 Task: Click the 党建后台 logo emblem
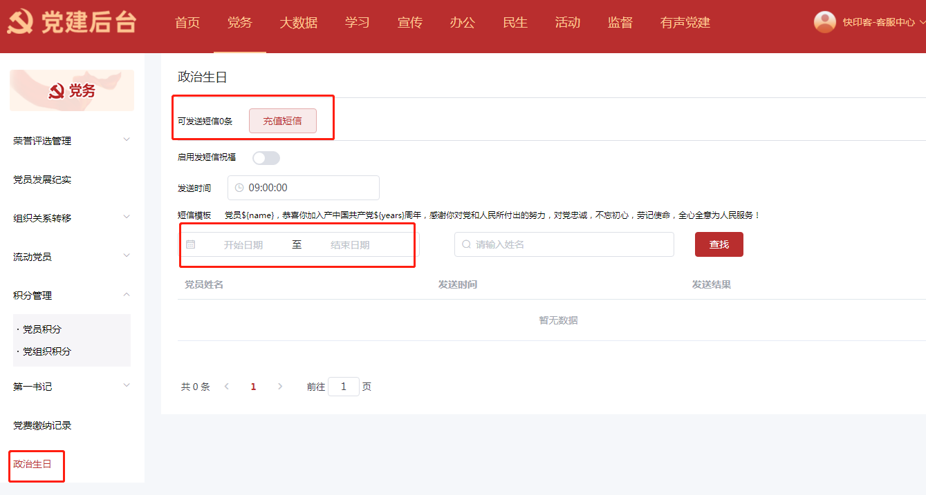(x=20, y=22)
